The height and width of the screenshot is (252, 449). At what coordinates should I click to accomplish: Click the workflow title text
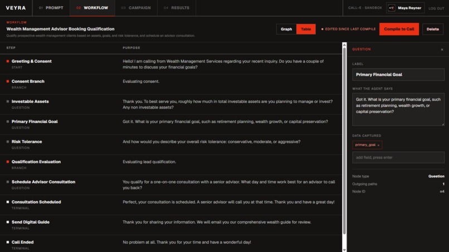(60, 29)
